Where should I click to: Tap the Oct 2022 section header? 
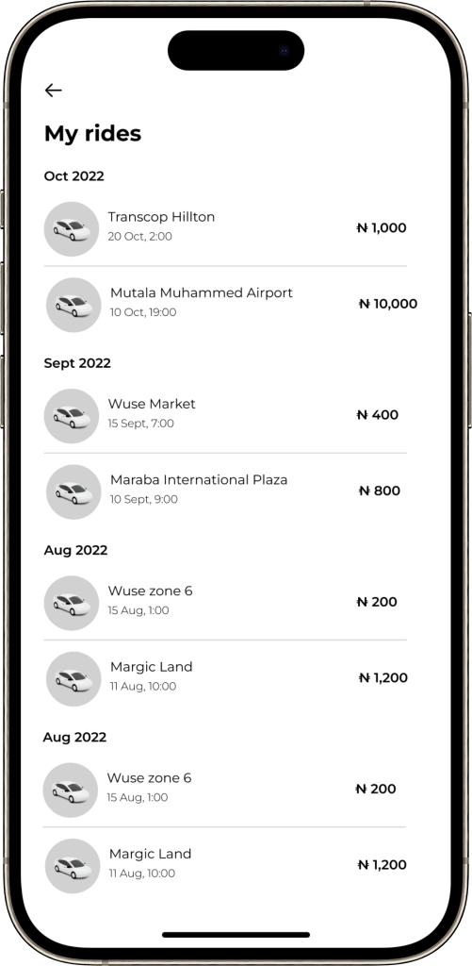point(73,176)
